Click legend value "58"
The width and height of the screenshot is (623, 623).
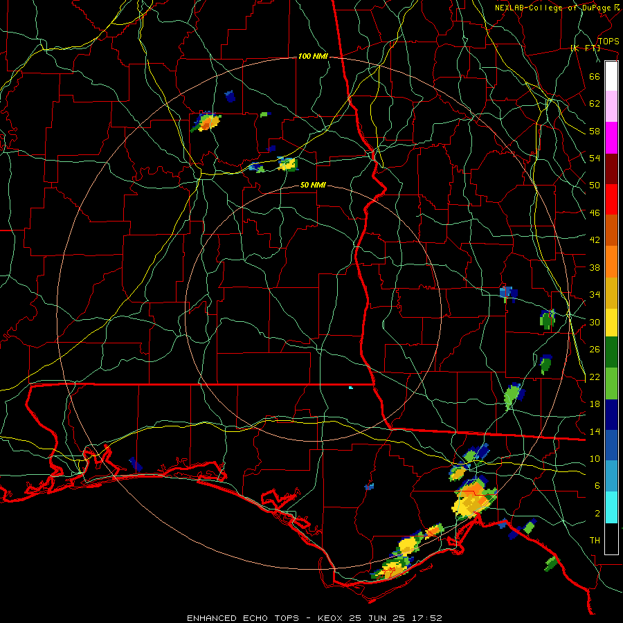(x=595, y=131)
